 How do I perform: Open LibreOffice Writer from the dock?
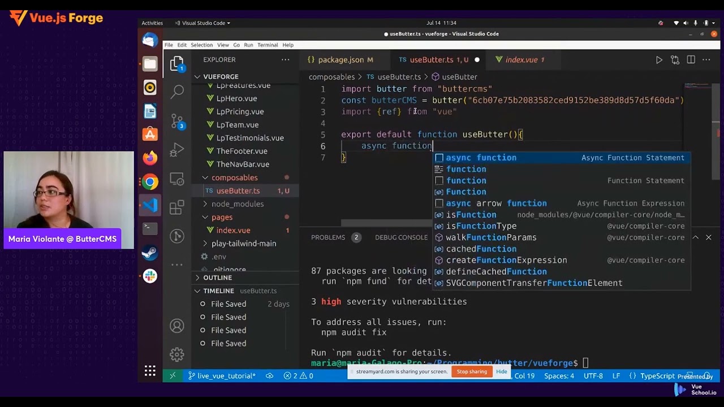click(150, 111)
